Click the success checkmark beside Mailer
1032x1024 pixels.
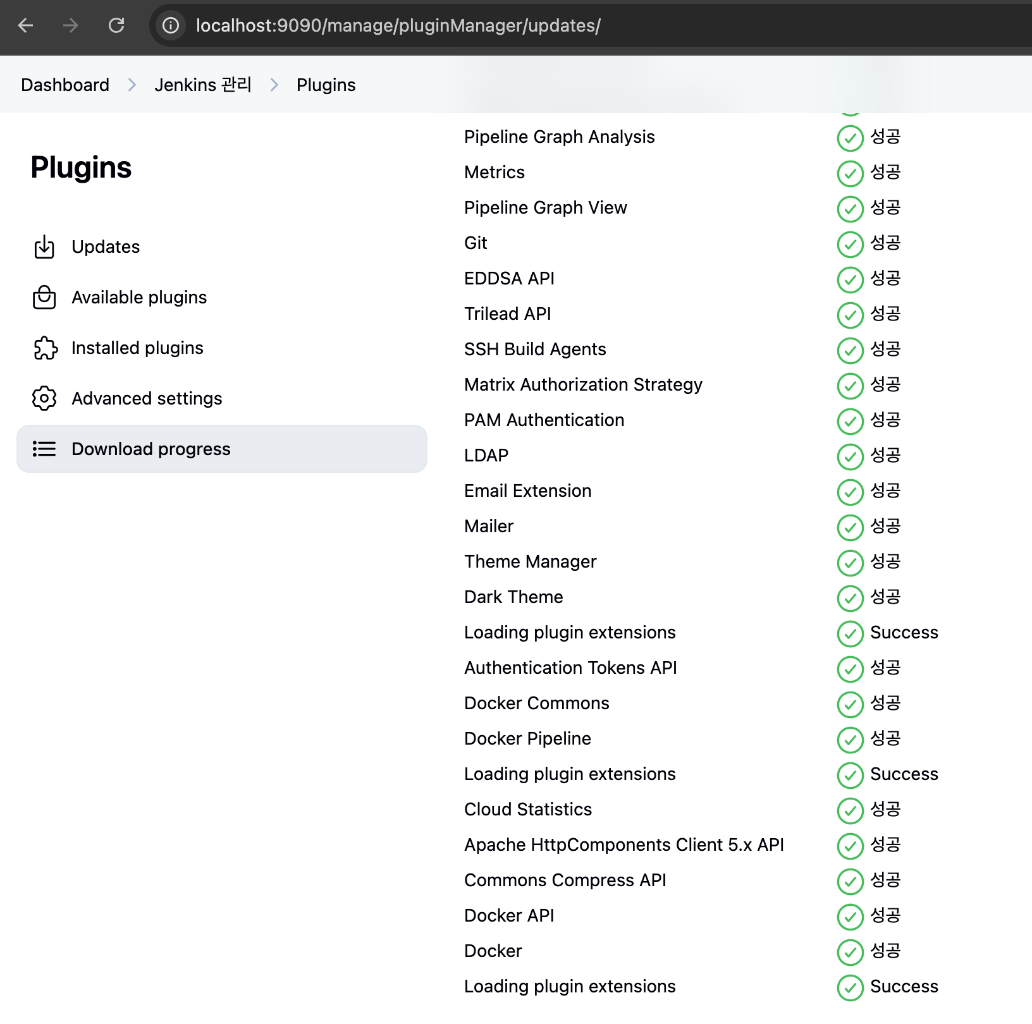(850, 527)
